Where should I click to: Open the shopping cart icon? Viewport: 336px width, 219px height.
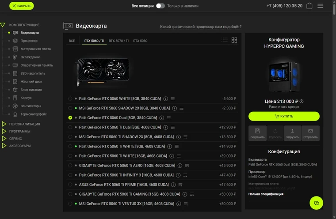tap(309, 6)
